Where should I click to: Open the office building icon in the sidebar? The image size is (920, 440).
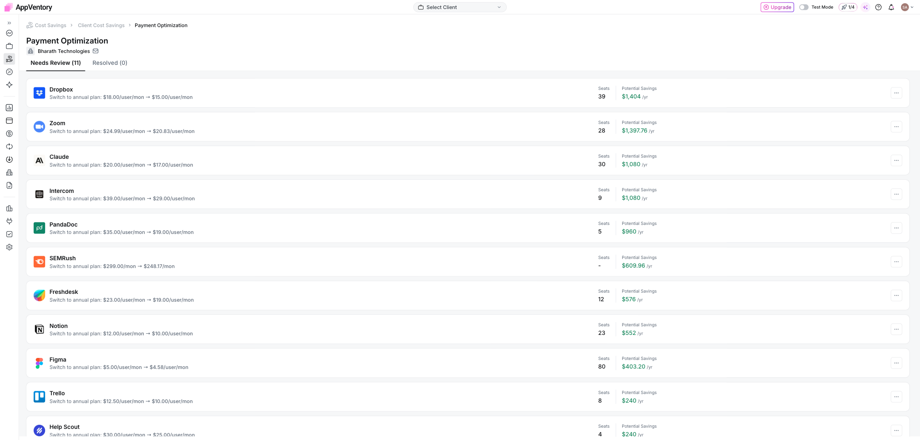click(x=9, y=172)
